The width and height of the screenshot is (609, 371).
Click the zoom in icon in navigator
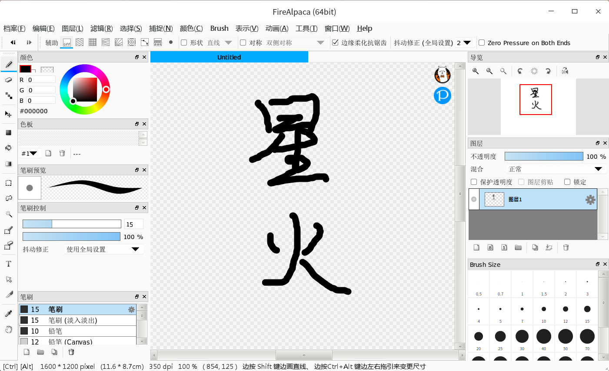(476, 71)
